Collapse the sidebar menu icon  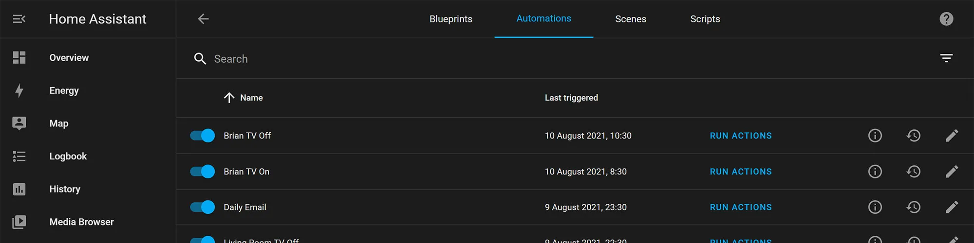19,19
